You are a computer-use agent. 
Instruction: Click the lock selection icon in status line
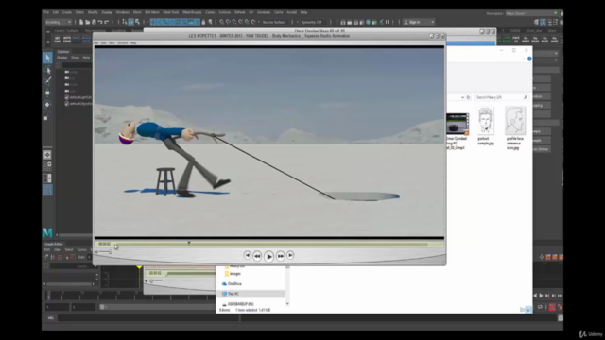(x=204, y=22)
